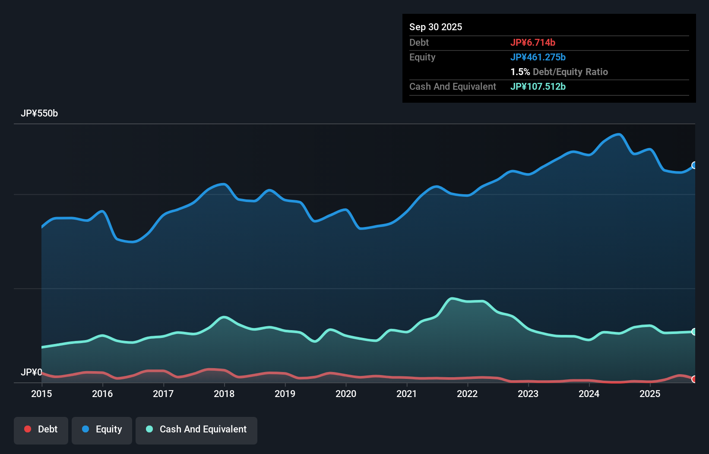Select the 2020 label on the x-axis

pyautogui.click(x=346, y=394)
